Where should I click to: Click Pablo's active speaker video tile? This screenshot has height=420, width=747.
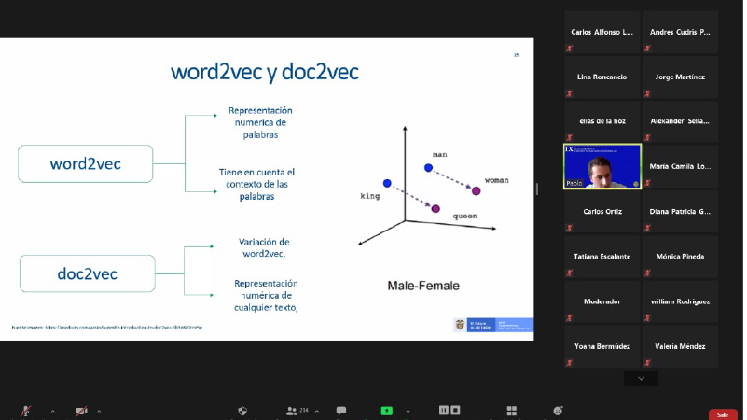click(602, 166)
